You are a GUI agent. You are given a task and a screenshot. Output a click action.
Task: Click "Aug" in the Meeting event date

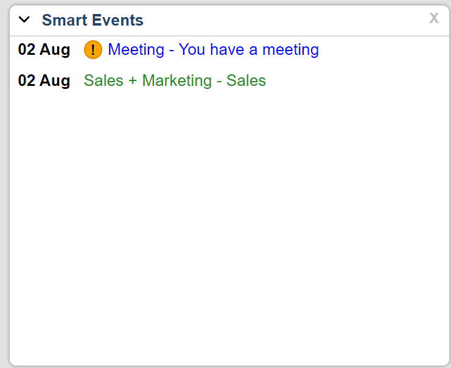click(x=55, y=49)
